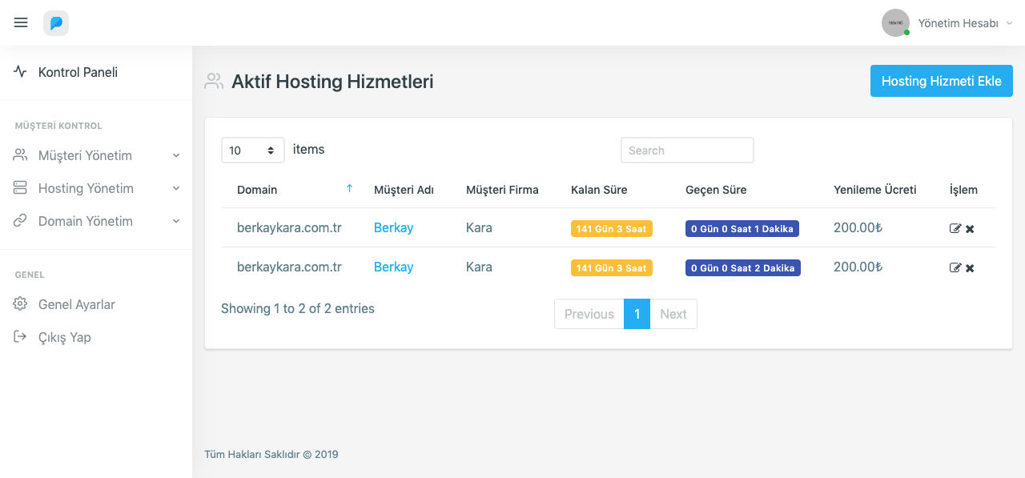The width and height of the screenshot is (1025, 478).
Task: Open the Berkay customer link in first row
Action: tap(393, 227)
